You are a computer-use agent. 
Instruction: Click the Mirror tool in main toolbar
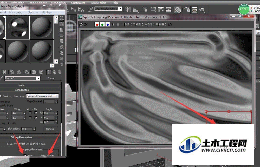pos(127,10)
